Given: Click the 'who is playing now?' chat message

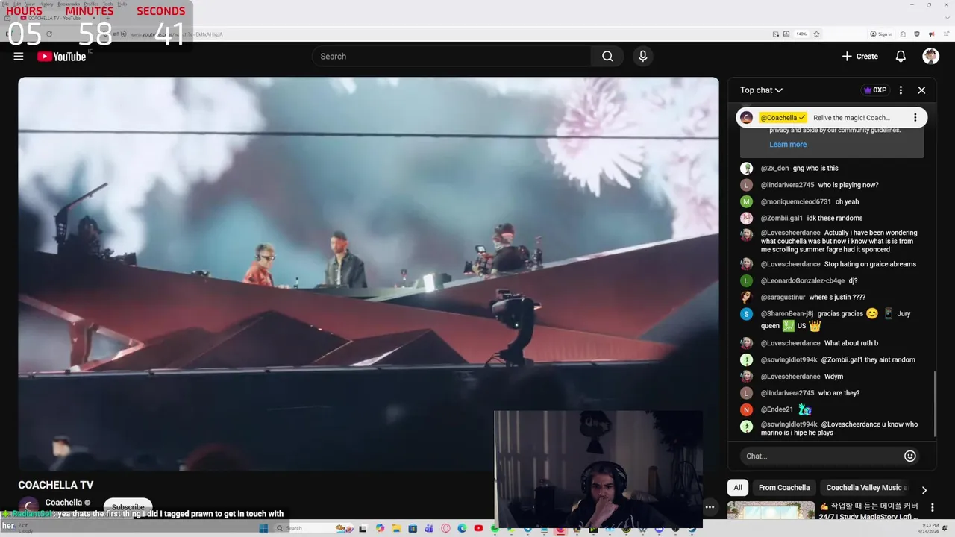Looking at the screenshot, I should tap(848, 185).
